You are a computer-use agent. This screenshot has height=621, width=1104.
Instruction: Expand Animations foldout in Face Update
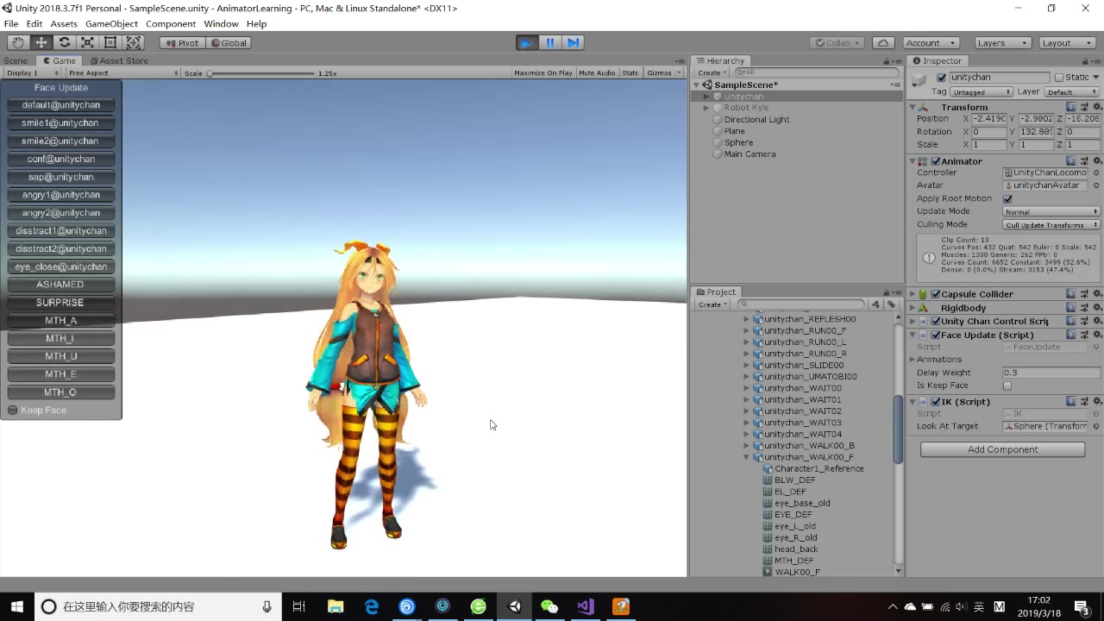[913, 360]
